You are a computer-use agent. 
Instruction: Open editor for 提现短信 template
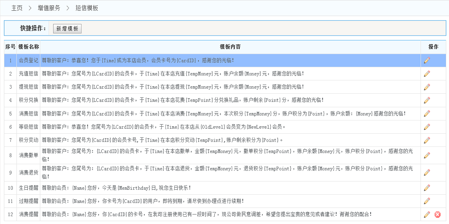click(x=427, y=87)
